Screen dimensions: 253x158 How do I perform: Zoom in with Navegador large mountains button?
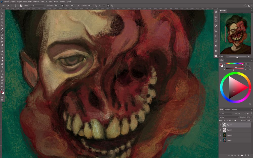[x=249, y=57]
